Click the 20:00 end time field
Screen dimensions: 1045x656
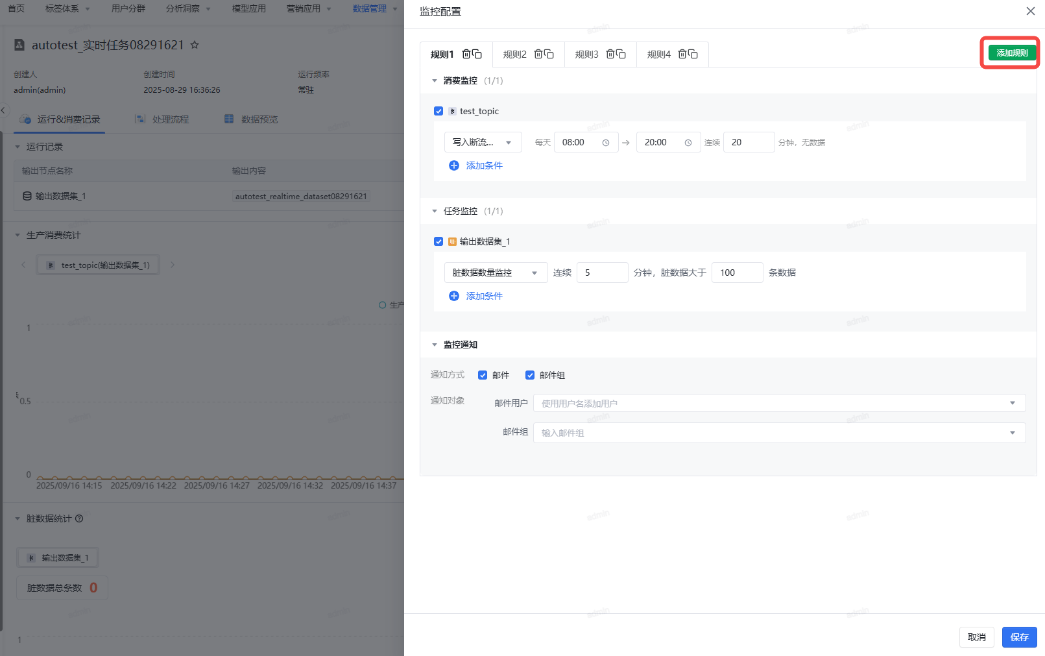[x=669, y=142]
